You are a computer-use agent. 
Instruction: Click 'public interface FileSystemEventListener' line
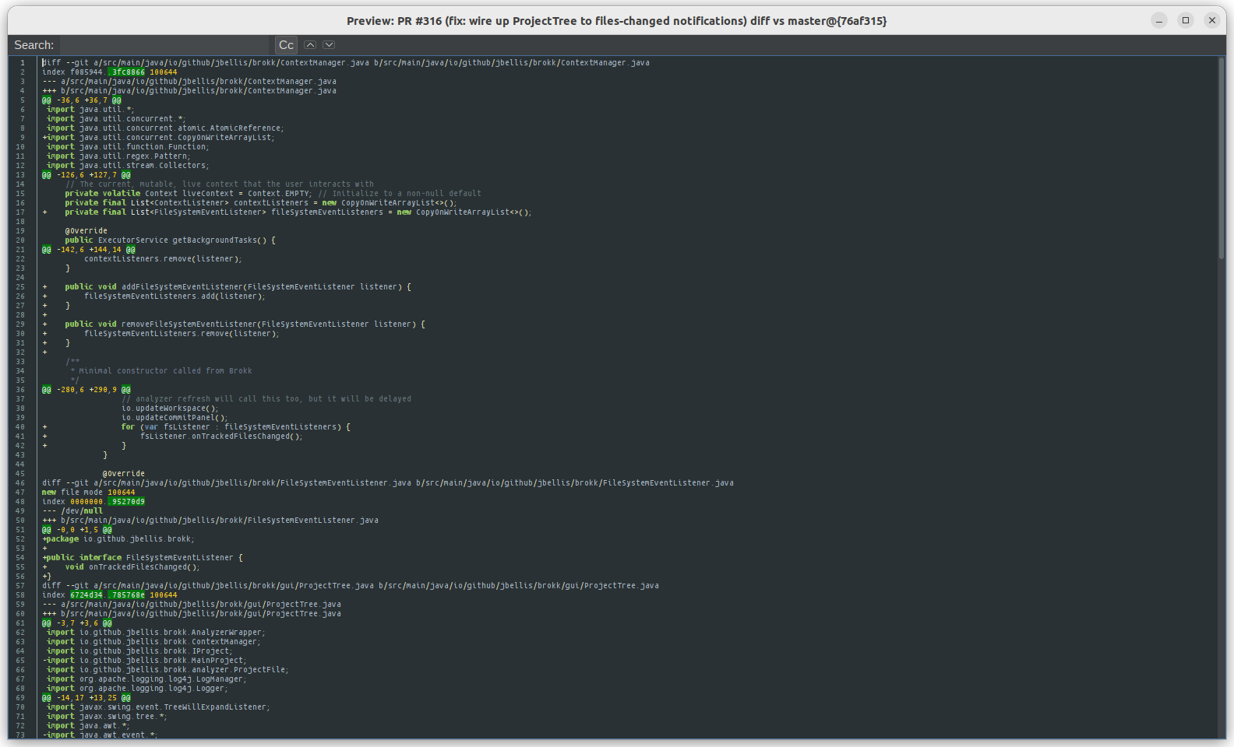point(144,558)
